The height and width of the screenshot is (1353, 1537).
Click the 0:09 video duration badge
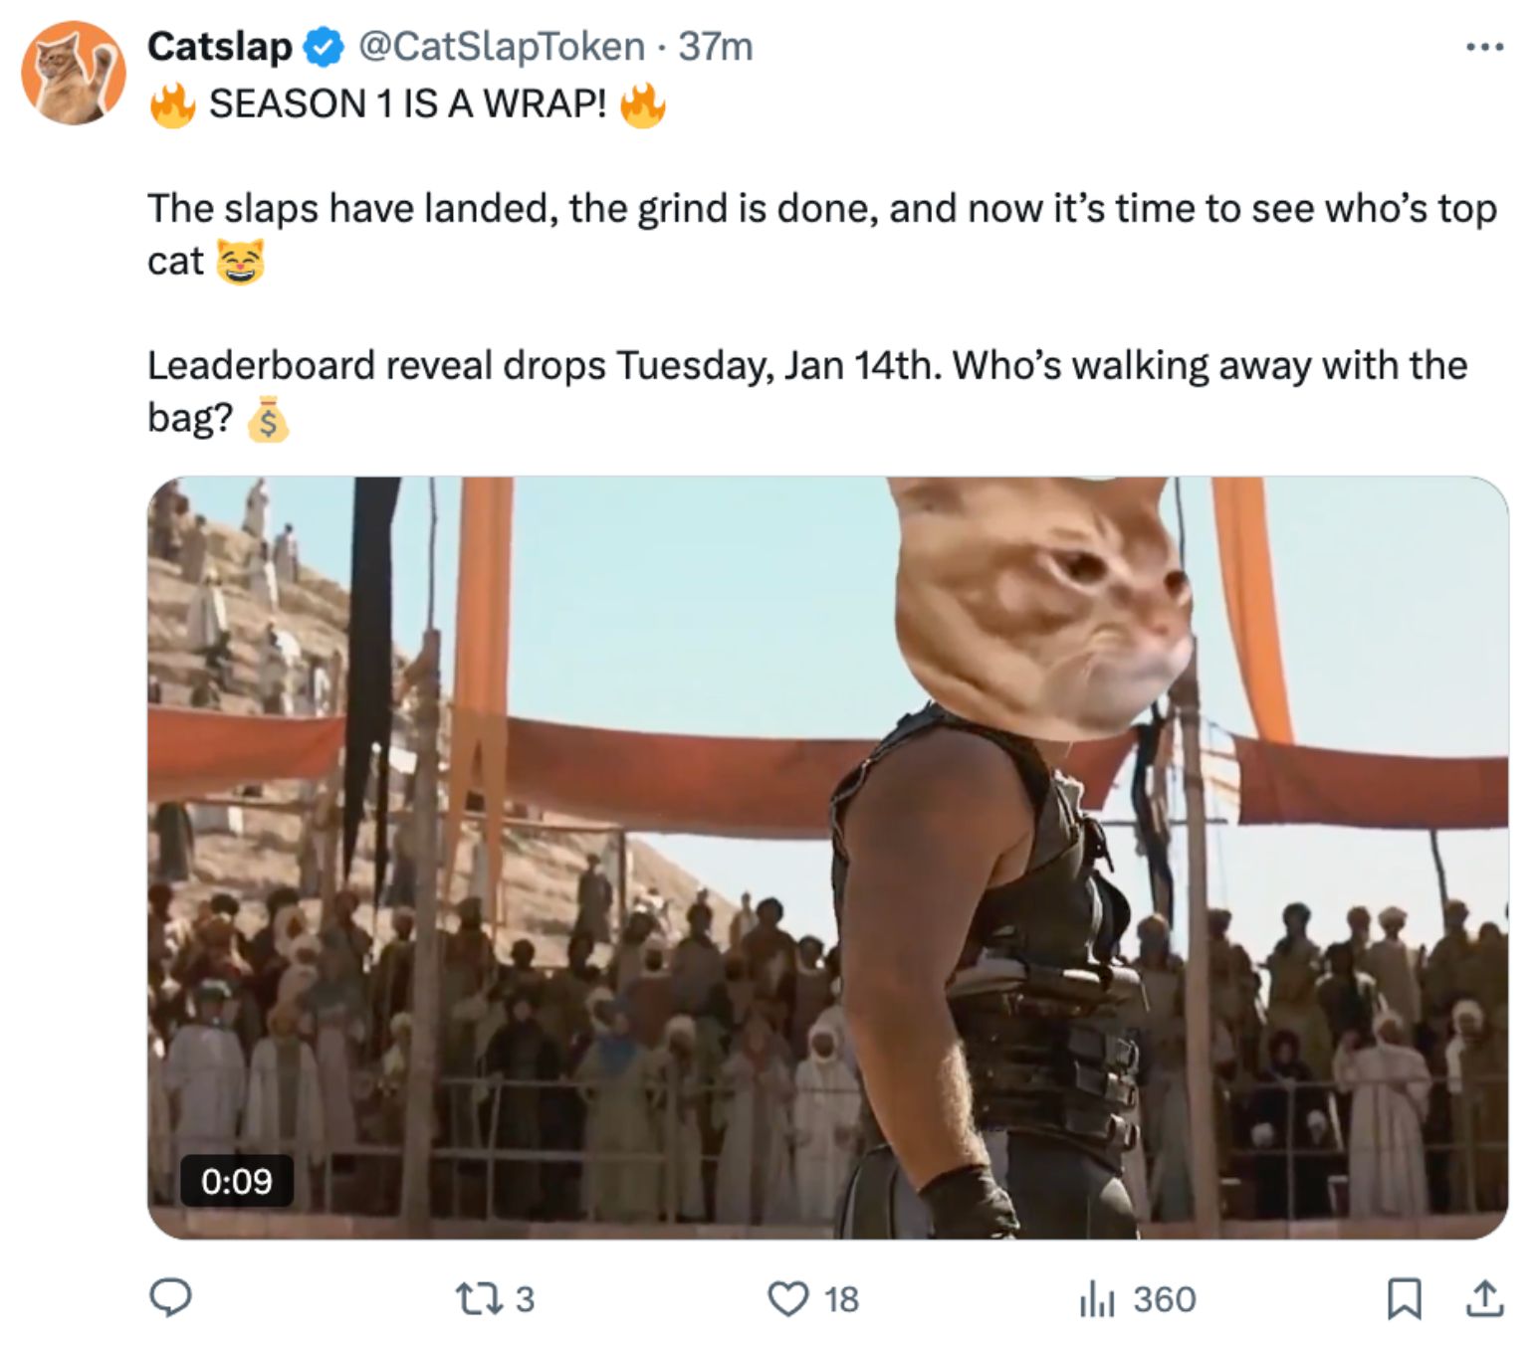tap(236, 1181)
